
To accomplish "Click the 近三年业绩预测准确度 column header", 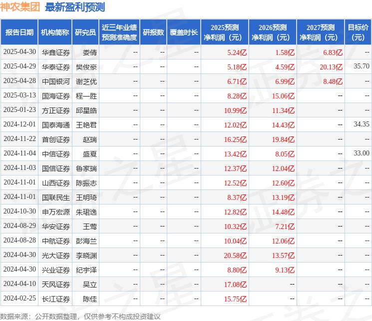I will click(x=119, y=32).
